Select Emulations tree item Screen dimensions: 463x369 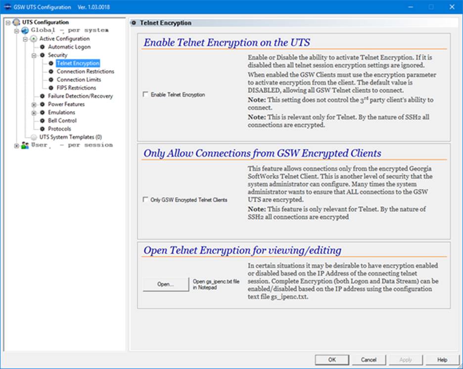(x=61, y=112)
